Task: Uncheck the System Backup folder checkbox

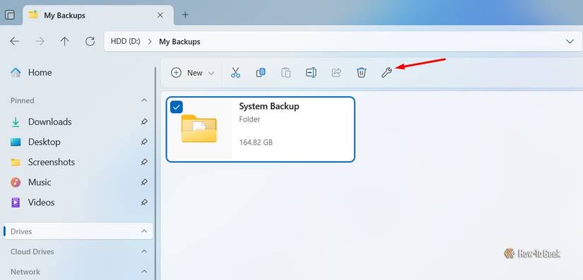Action: [176, 107]
